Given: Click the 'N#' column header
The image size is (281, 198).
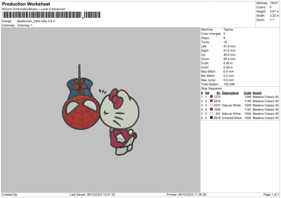Looking at the screenshot, I should pos(207,93).
